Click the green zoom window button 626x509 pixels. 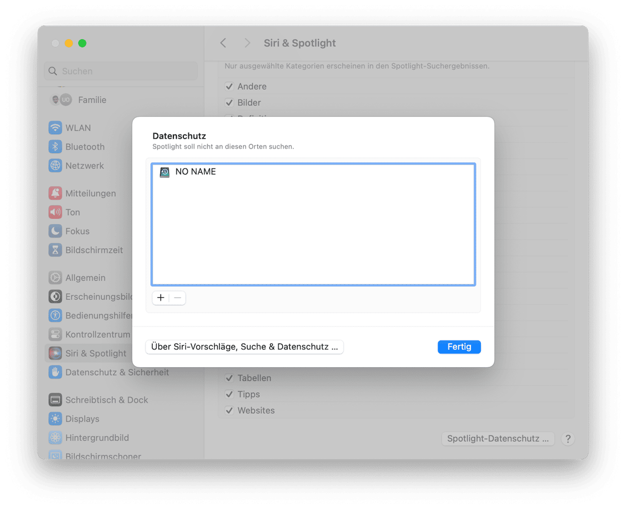82,43
